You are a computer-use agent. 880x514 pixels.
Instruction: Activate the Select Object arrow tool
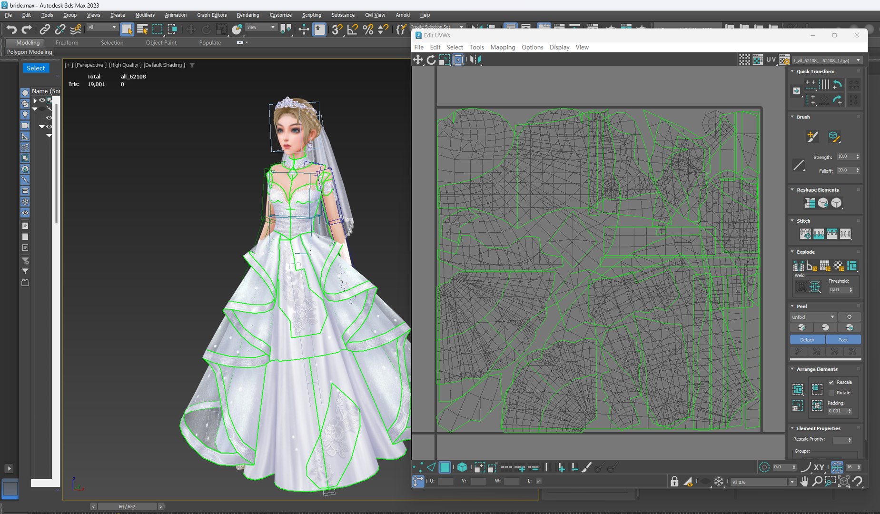127,30
